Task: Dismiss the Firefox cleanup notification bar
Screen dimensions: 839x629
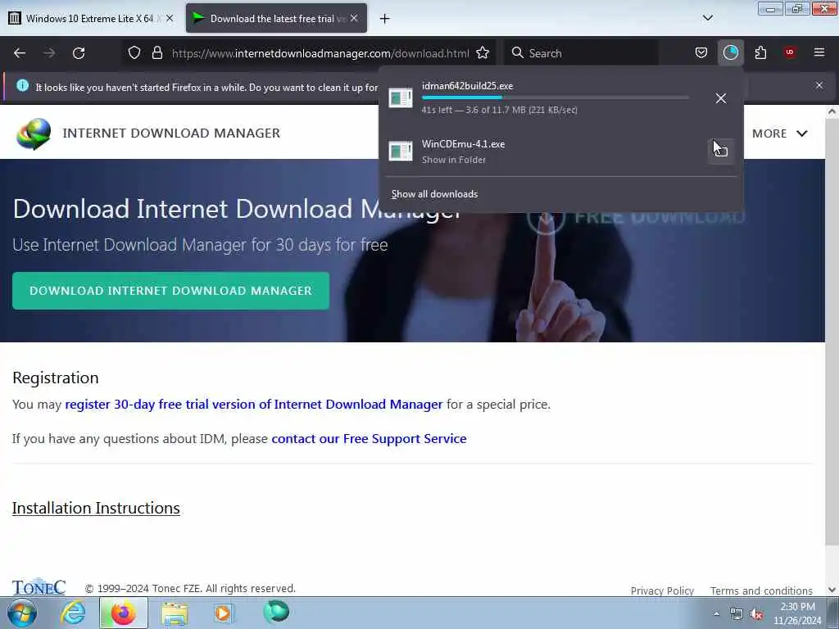Action: [819, 85]
